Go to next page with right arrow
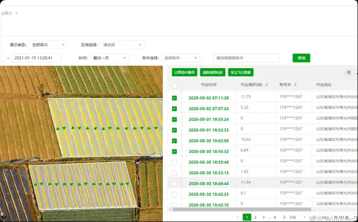Viewport: 358px width, 222px height. tap(284, 217)
